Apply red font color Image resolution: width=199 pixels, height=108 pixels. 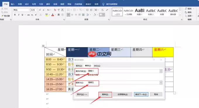[53, 15]
